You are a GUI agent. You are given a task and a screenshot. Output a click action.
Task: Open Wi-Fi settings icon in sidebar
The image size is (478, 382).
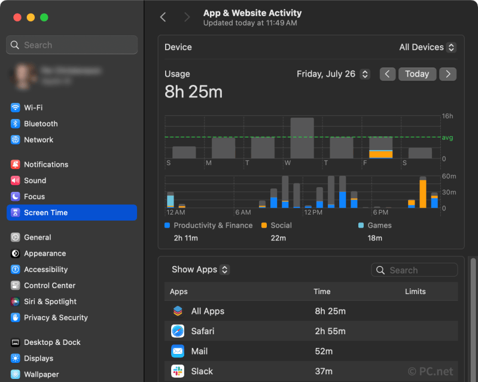15,108
